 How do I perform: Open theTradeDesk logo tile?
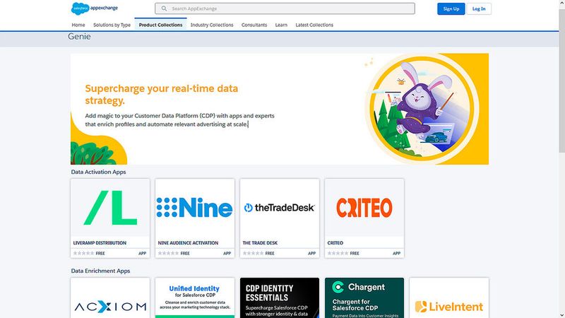coord(280,208)
